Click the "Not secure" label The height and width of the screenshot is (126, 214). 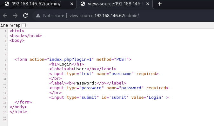[x=54, y=16]
